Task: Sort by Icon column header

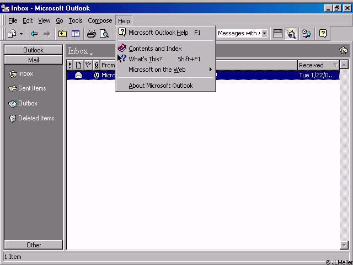Action: (x=78, y=65)
